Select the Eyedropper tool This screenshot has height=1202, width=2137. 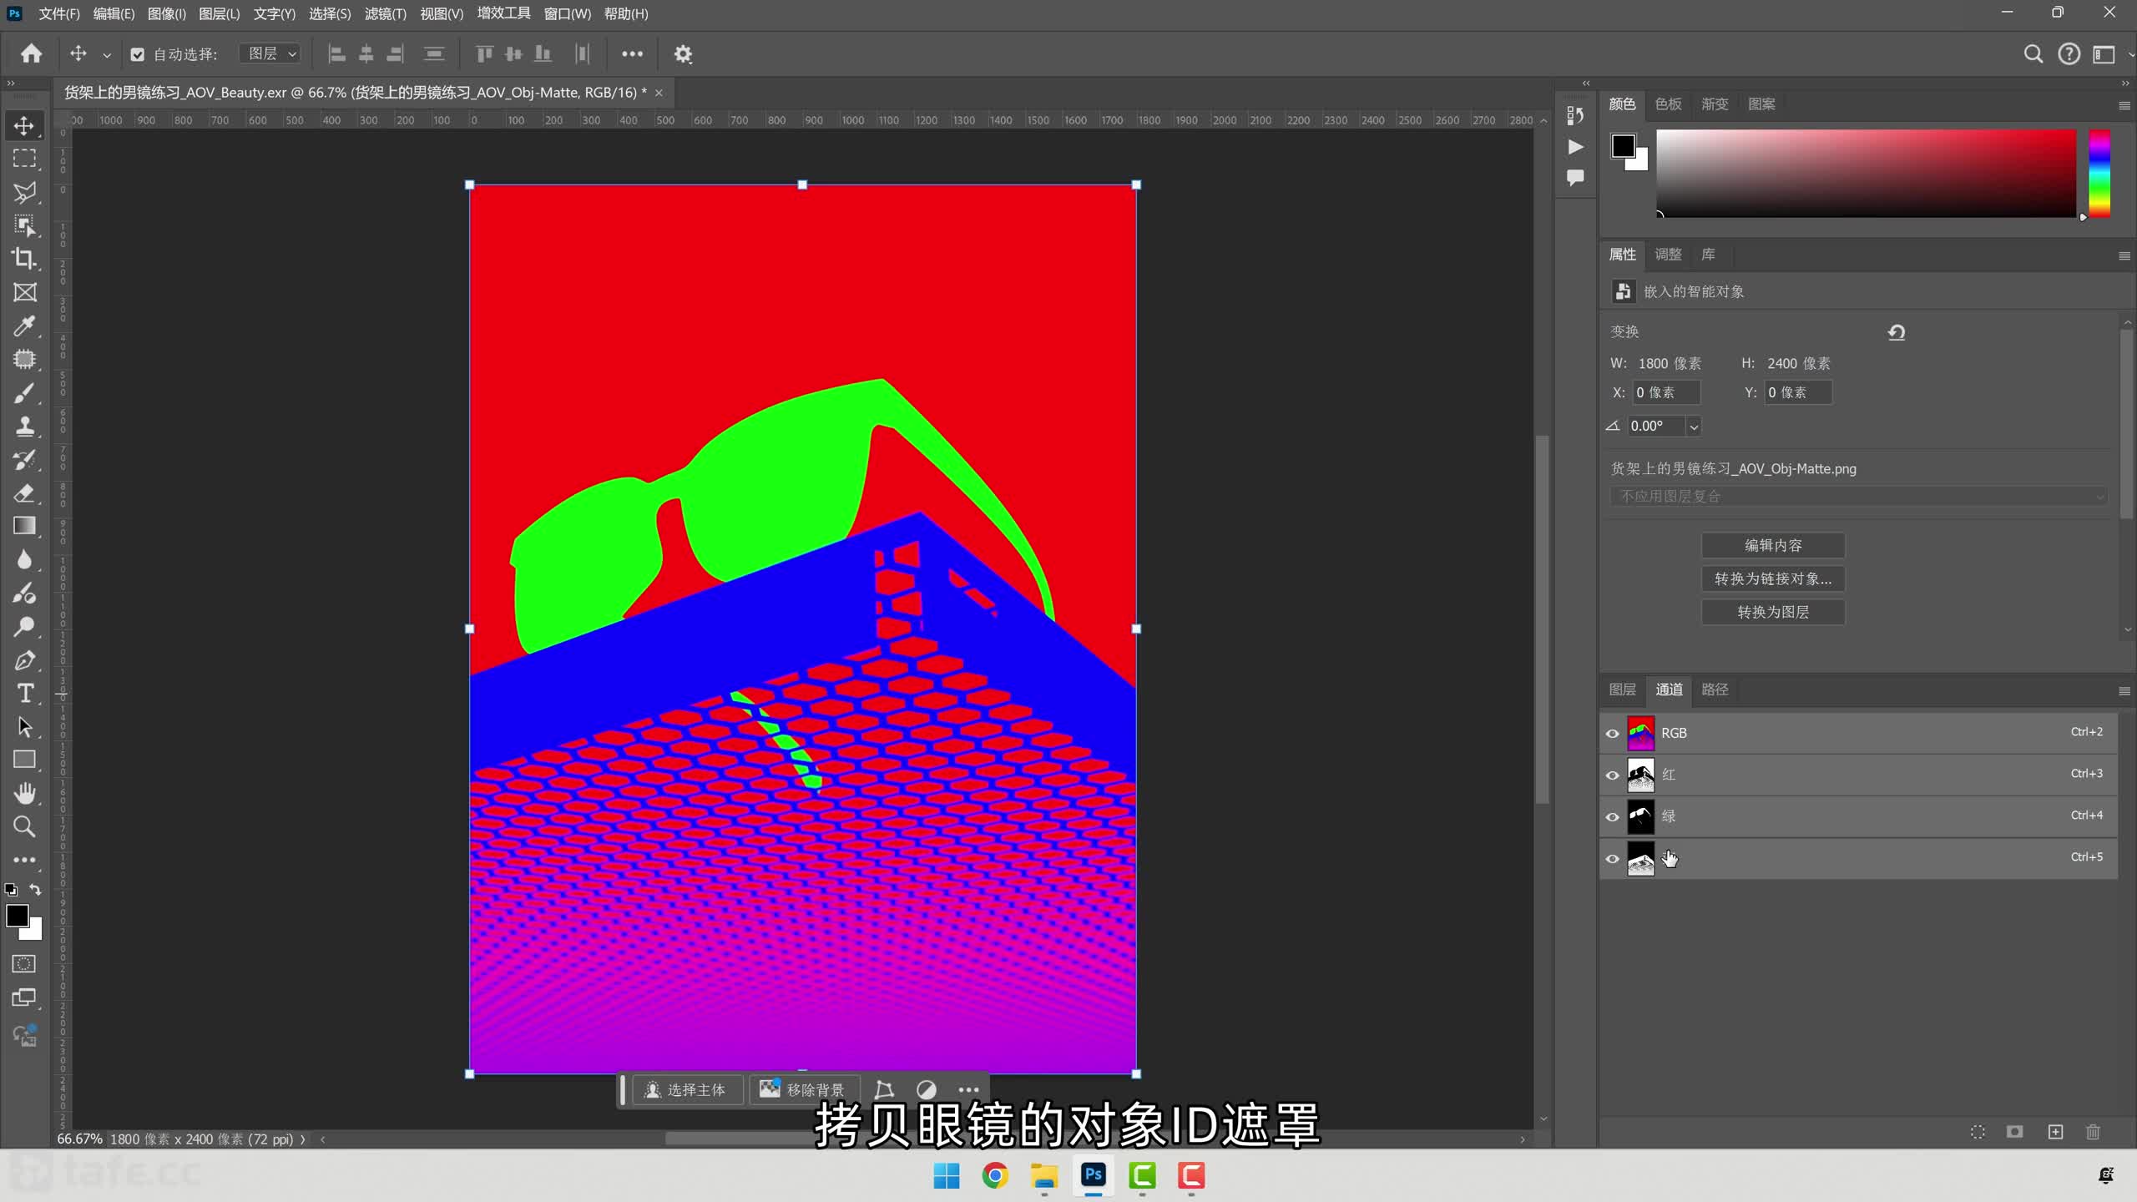(24, 326)
